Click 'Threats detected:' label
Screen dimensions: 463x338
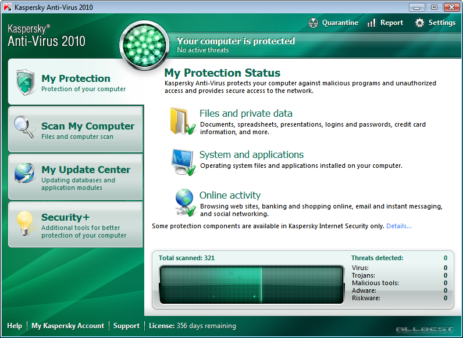[377, 258]
